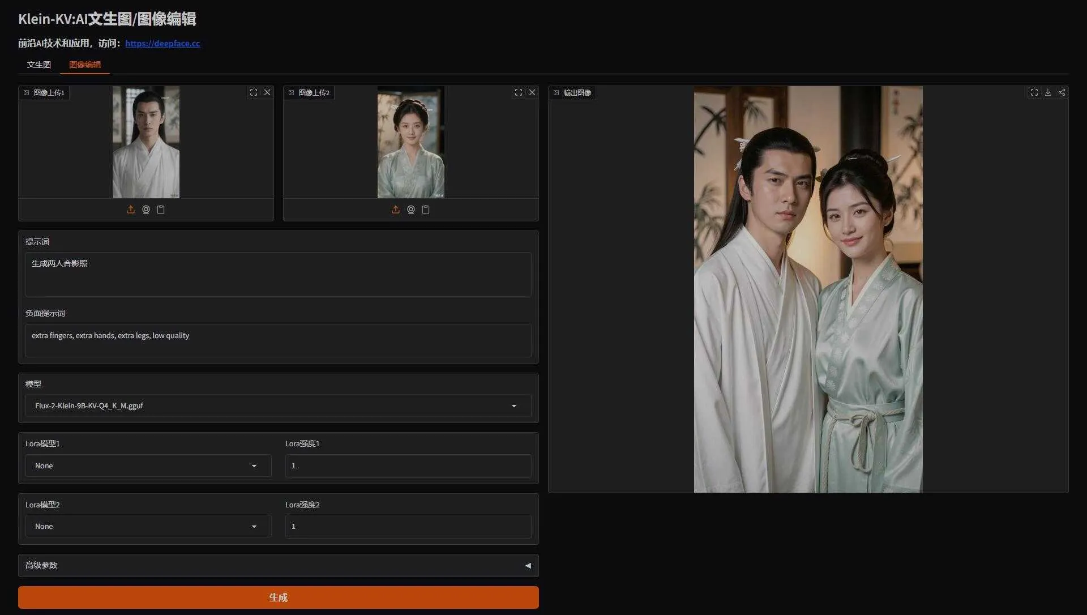Expand 图像上传1 image to fullscreen
Viewport: 1087px width, 615px height.
[x=254, y=92]
